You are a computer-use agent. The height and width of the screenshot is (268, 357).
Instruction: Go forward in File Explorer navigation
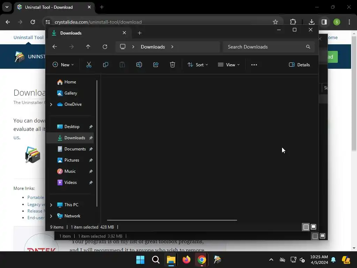click(x=71, y=47)
